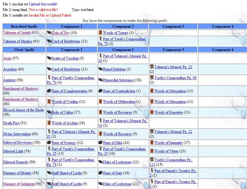Click the Coin of Xev item icon

pos(49,33)
